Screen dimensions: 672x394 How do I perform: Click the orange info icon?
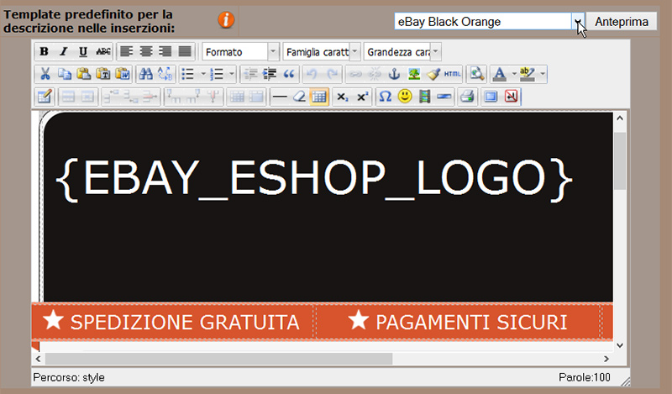226,19
